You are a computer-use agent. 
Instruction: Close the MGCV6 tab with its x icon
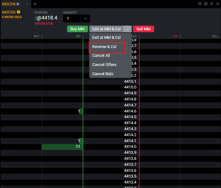point(28,4)
